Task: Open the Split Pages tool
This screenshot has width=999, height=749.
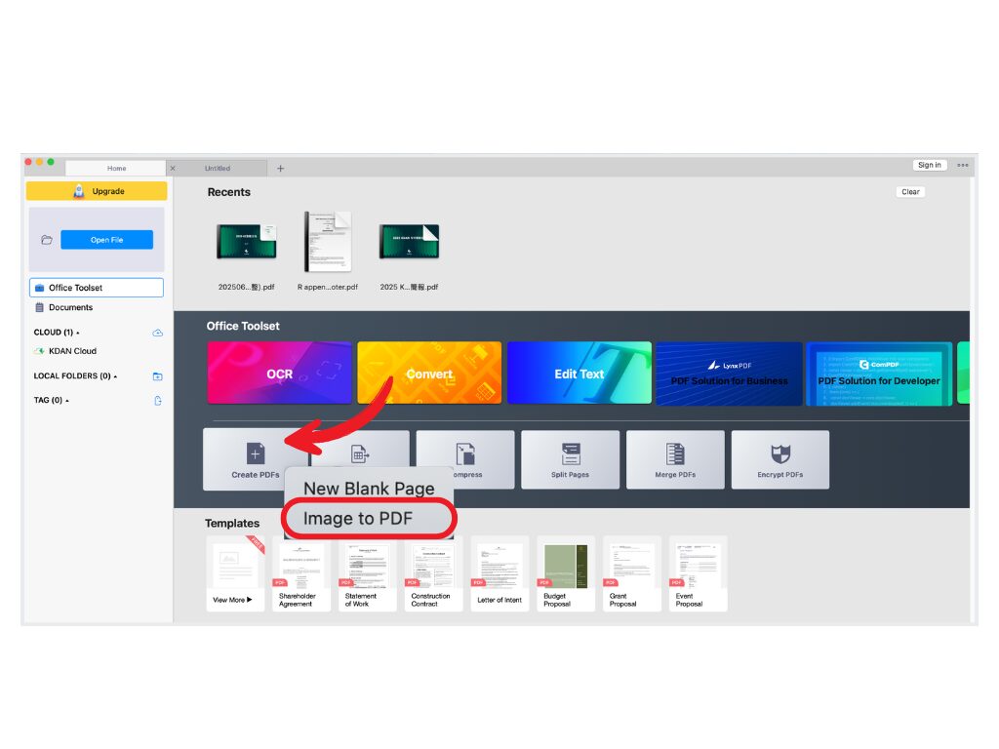Action: pos(570,454)
